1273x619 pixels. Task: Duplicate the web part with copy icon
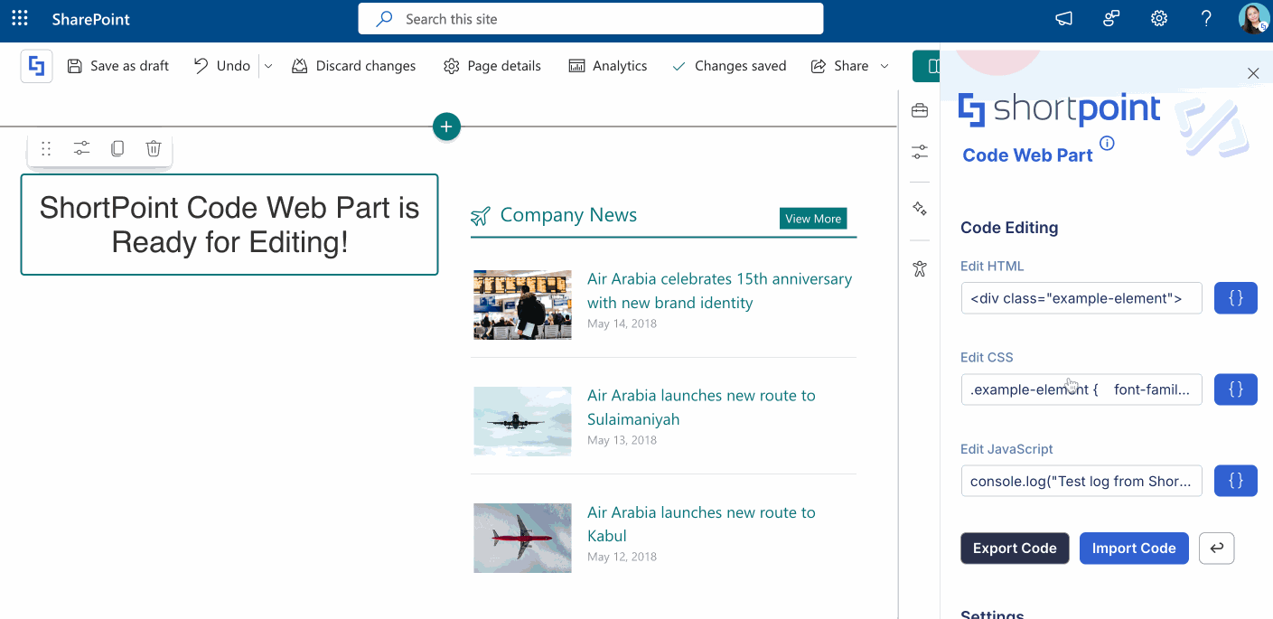pyautogui.click(x=117, y=149)
